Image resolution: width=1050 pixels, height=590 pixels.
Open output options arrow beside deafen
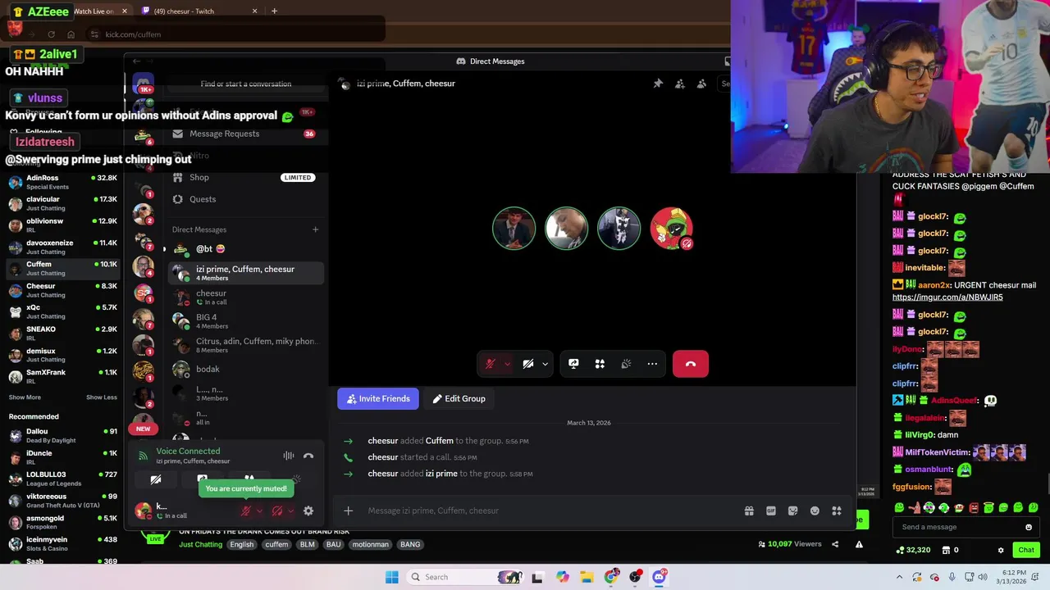[x=290, y=511]
